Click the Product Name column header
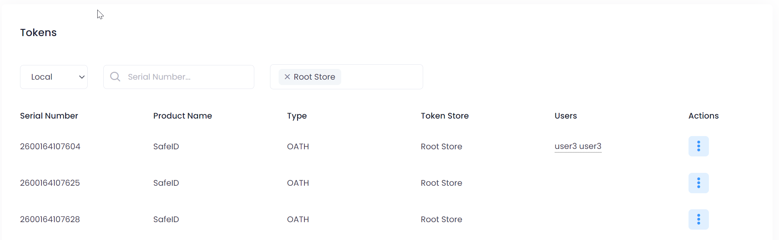This screenshot has width=779, height=240. click(x=182, y=116)
